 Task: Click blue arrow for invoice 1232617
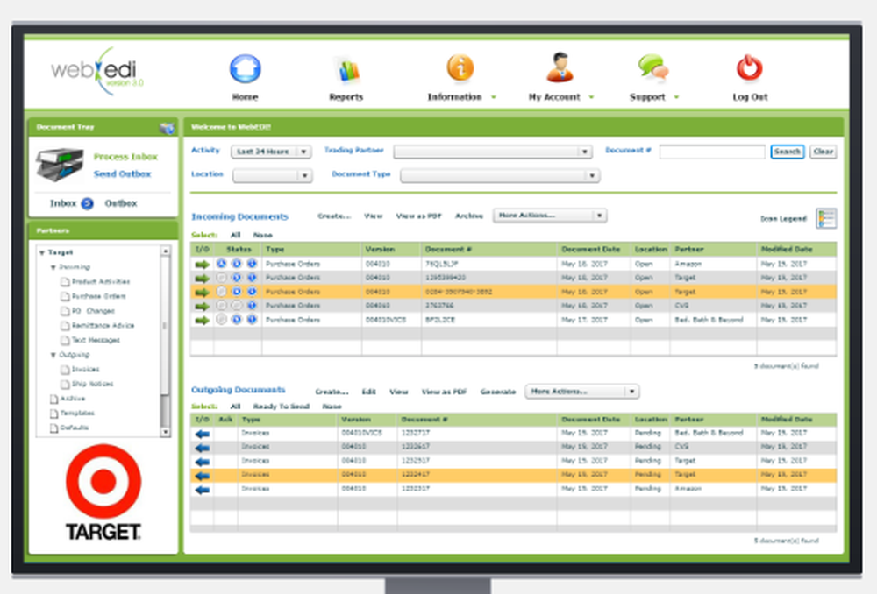click(203, 448)
